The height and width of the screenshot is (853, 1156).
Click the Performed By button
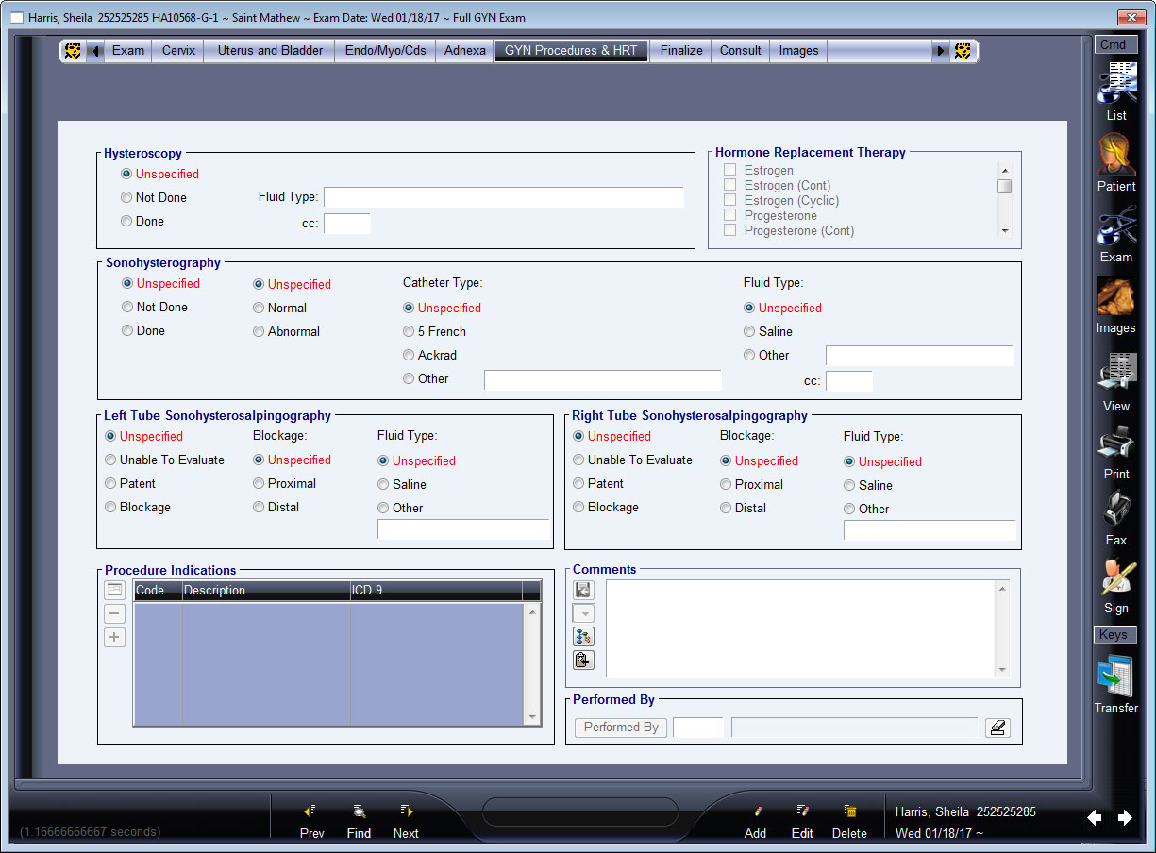(621, 728)
